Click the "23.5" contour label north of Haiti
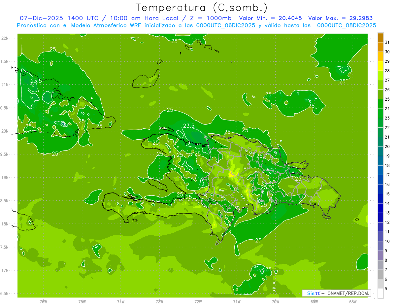The width and height of the screenshot is (396, 306). [189, 126]
